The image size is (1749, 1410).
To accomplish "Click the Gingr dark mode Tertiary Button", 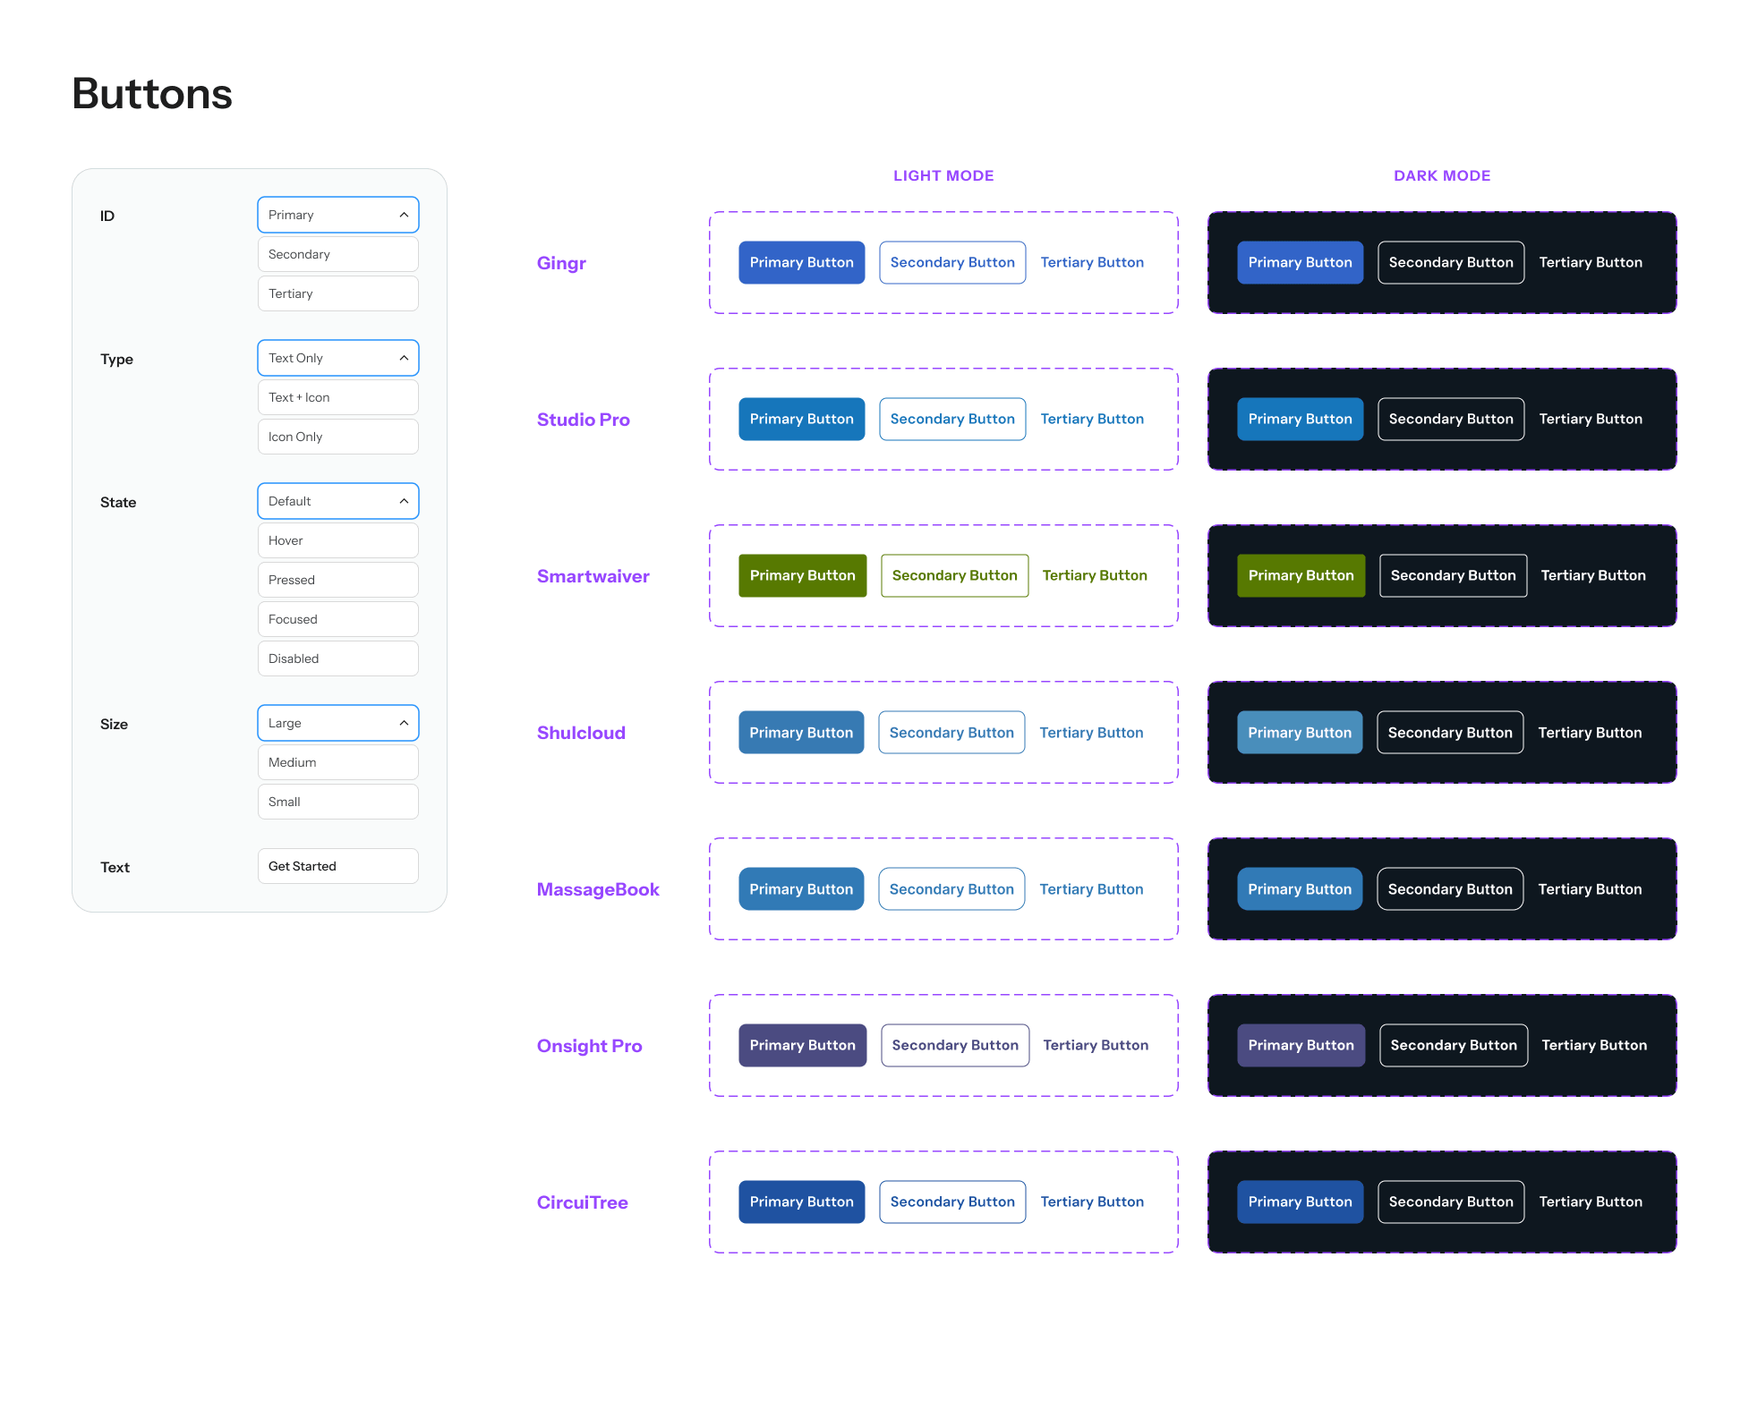I will pyautogui.click(x=1591, y=262).
